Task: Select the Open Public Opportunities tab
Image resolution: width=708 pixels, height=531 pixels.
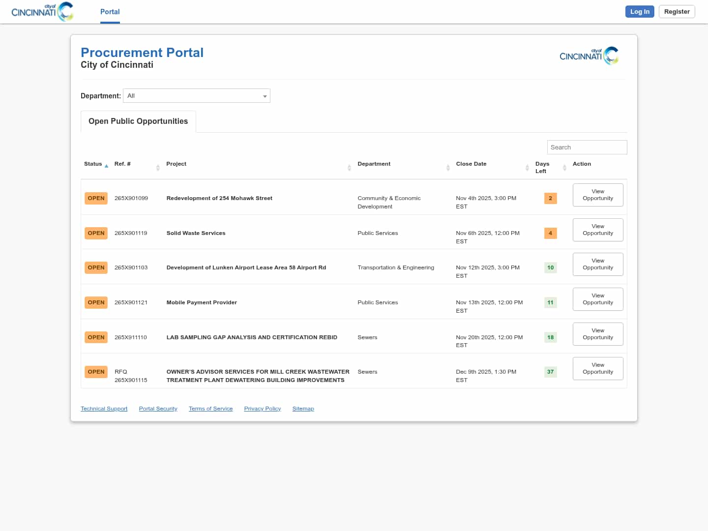Action: tap(138, 121)
